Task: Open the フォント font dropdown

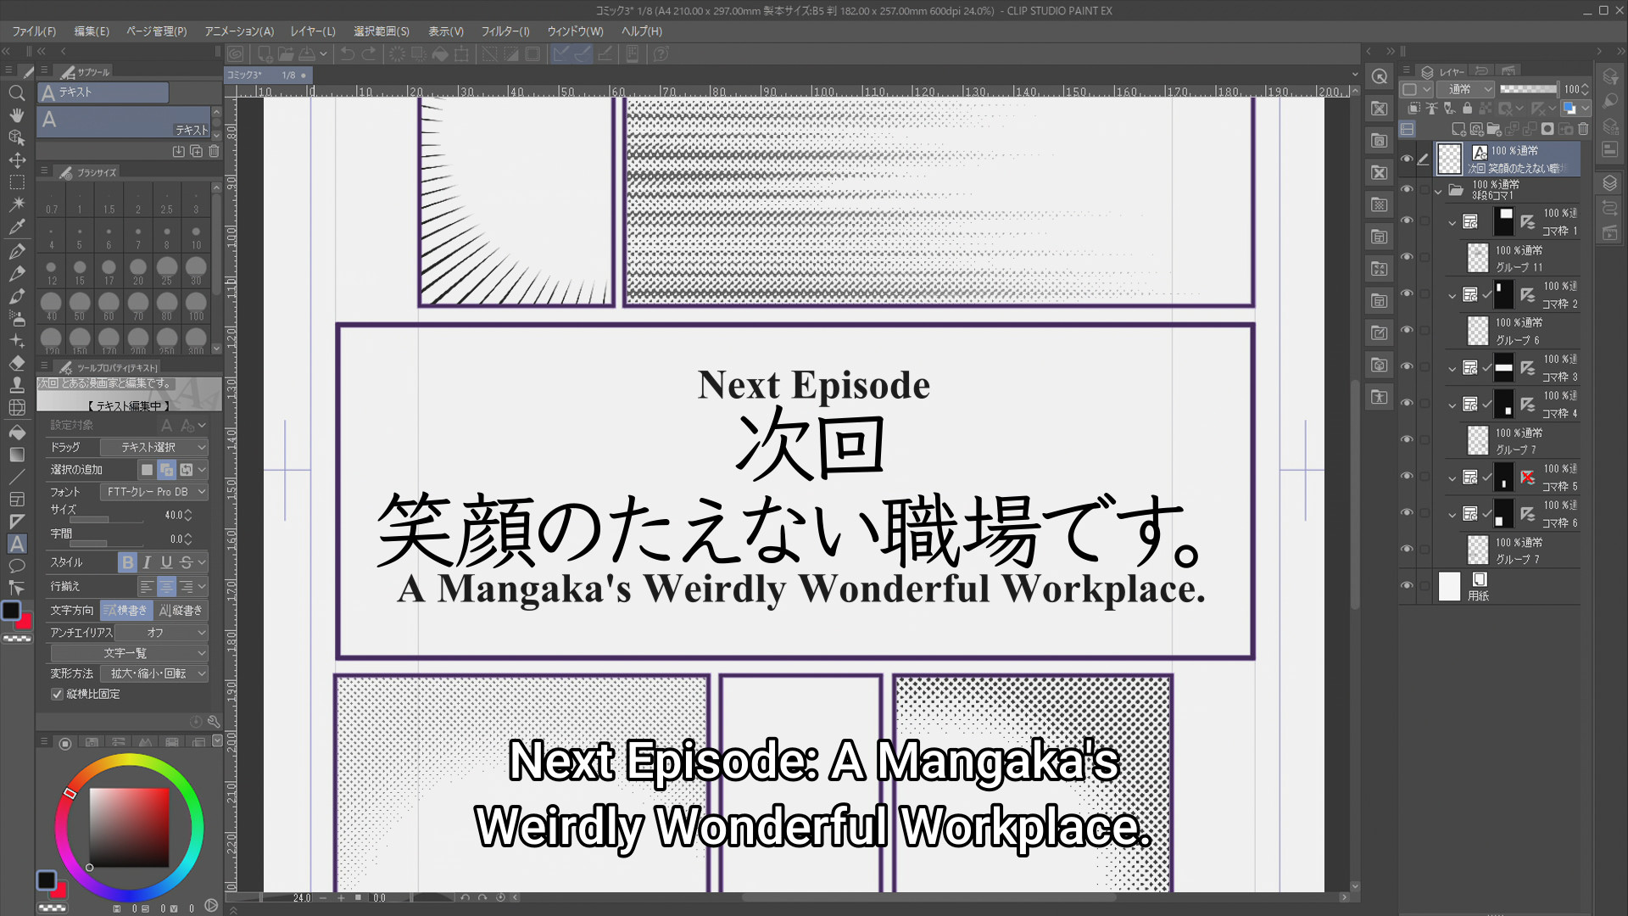Action: click(153, 492)
